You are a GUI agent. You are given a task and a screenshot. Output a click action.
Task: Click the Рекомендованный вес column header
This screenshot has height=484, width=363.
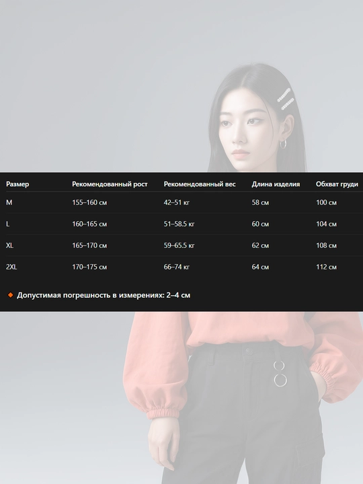[200, 184]
